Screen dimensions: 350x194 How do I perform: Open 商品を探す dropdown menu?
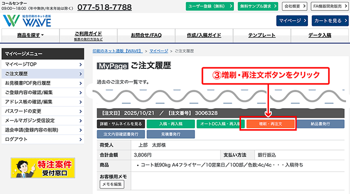point(30,35)
